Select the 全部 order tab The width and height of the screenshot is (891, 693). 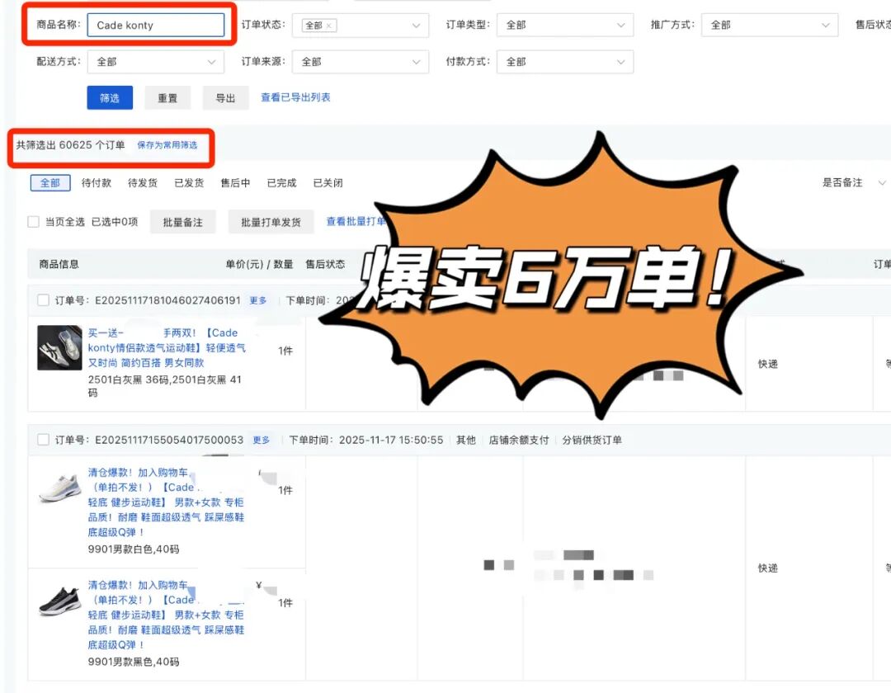click(x=50, y=182)
